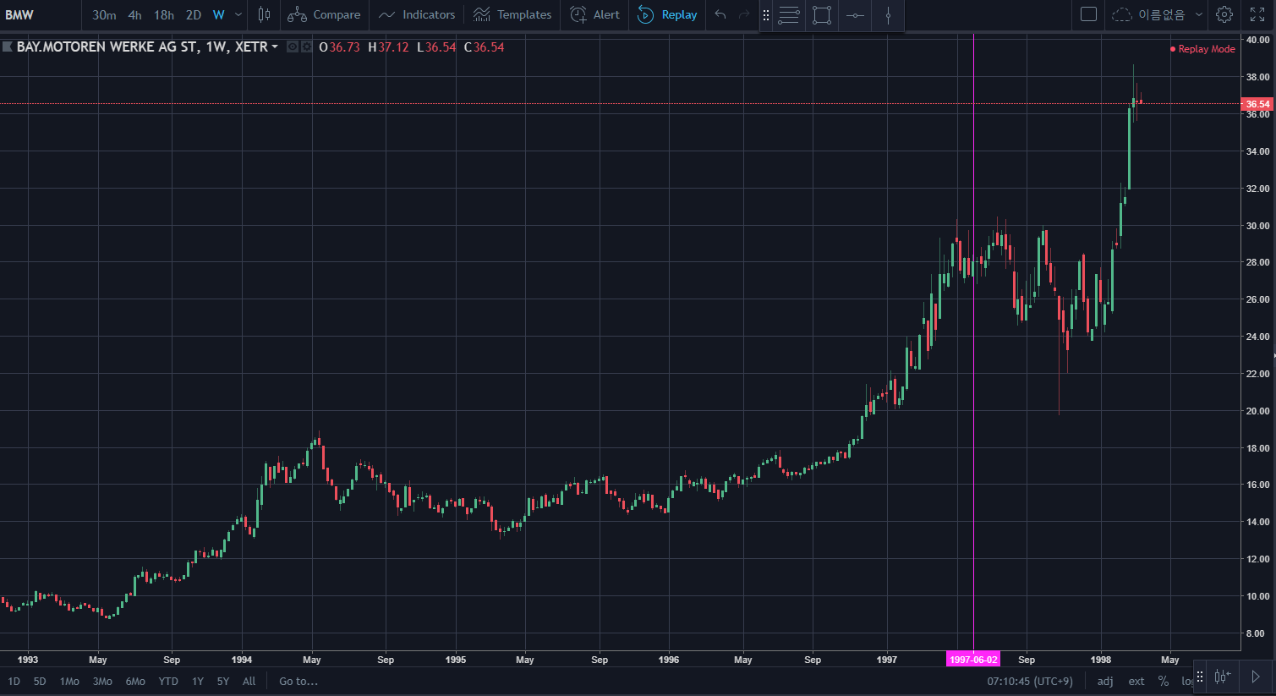Toggle adjusted data with adj
The image size is (1276, 696).
1105,681
